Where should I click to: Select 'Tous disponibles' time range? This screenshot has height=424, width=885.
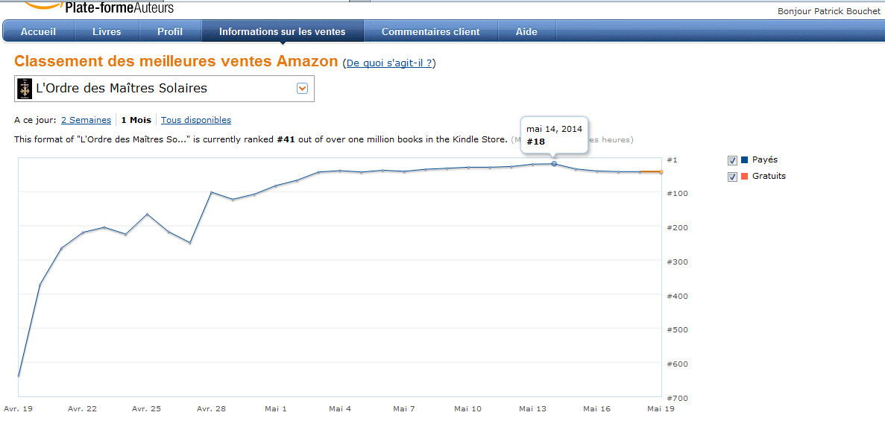point(196,120)
